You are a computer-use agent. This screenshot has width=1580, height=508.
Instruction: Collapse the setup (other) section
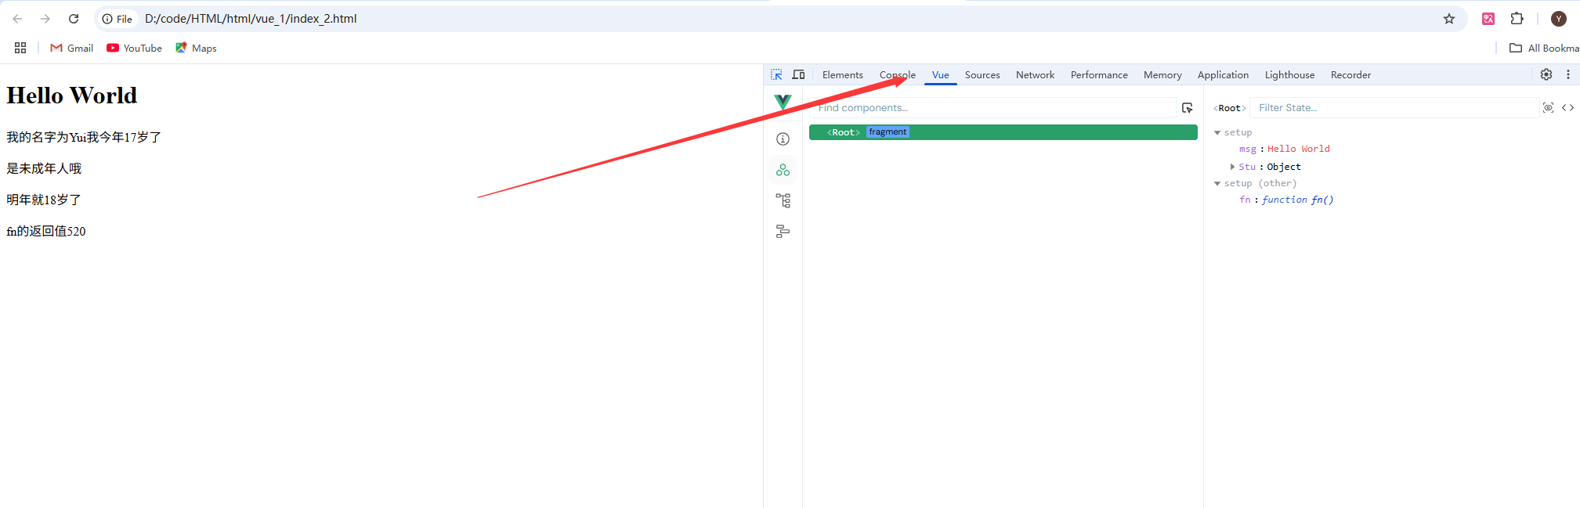point(1217,184)
